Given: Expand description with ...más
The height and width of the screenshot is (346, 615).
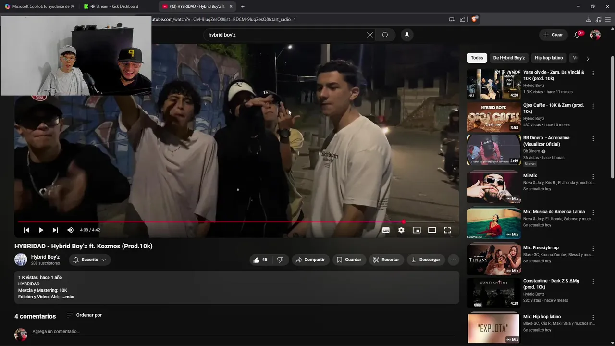Looking at the screenshot, I should [x=68, y=297].
